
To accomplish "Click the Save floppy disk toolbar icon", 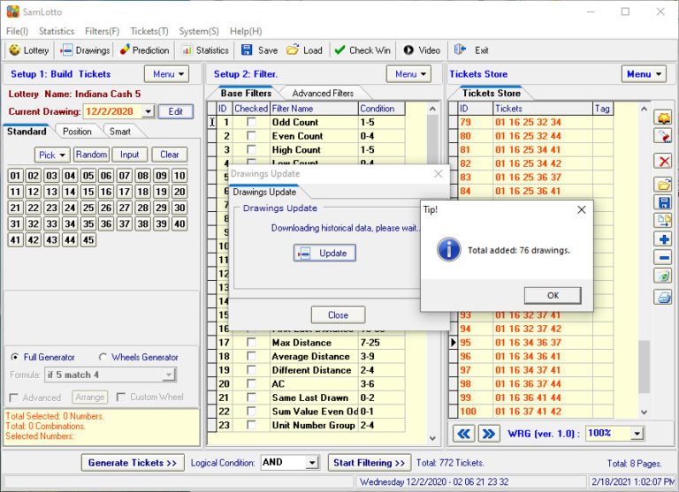I will (247, 50).
